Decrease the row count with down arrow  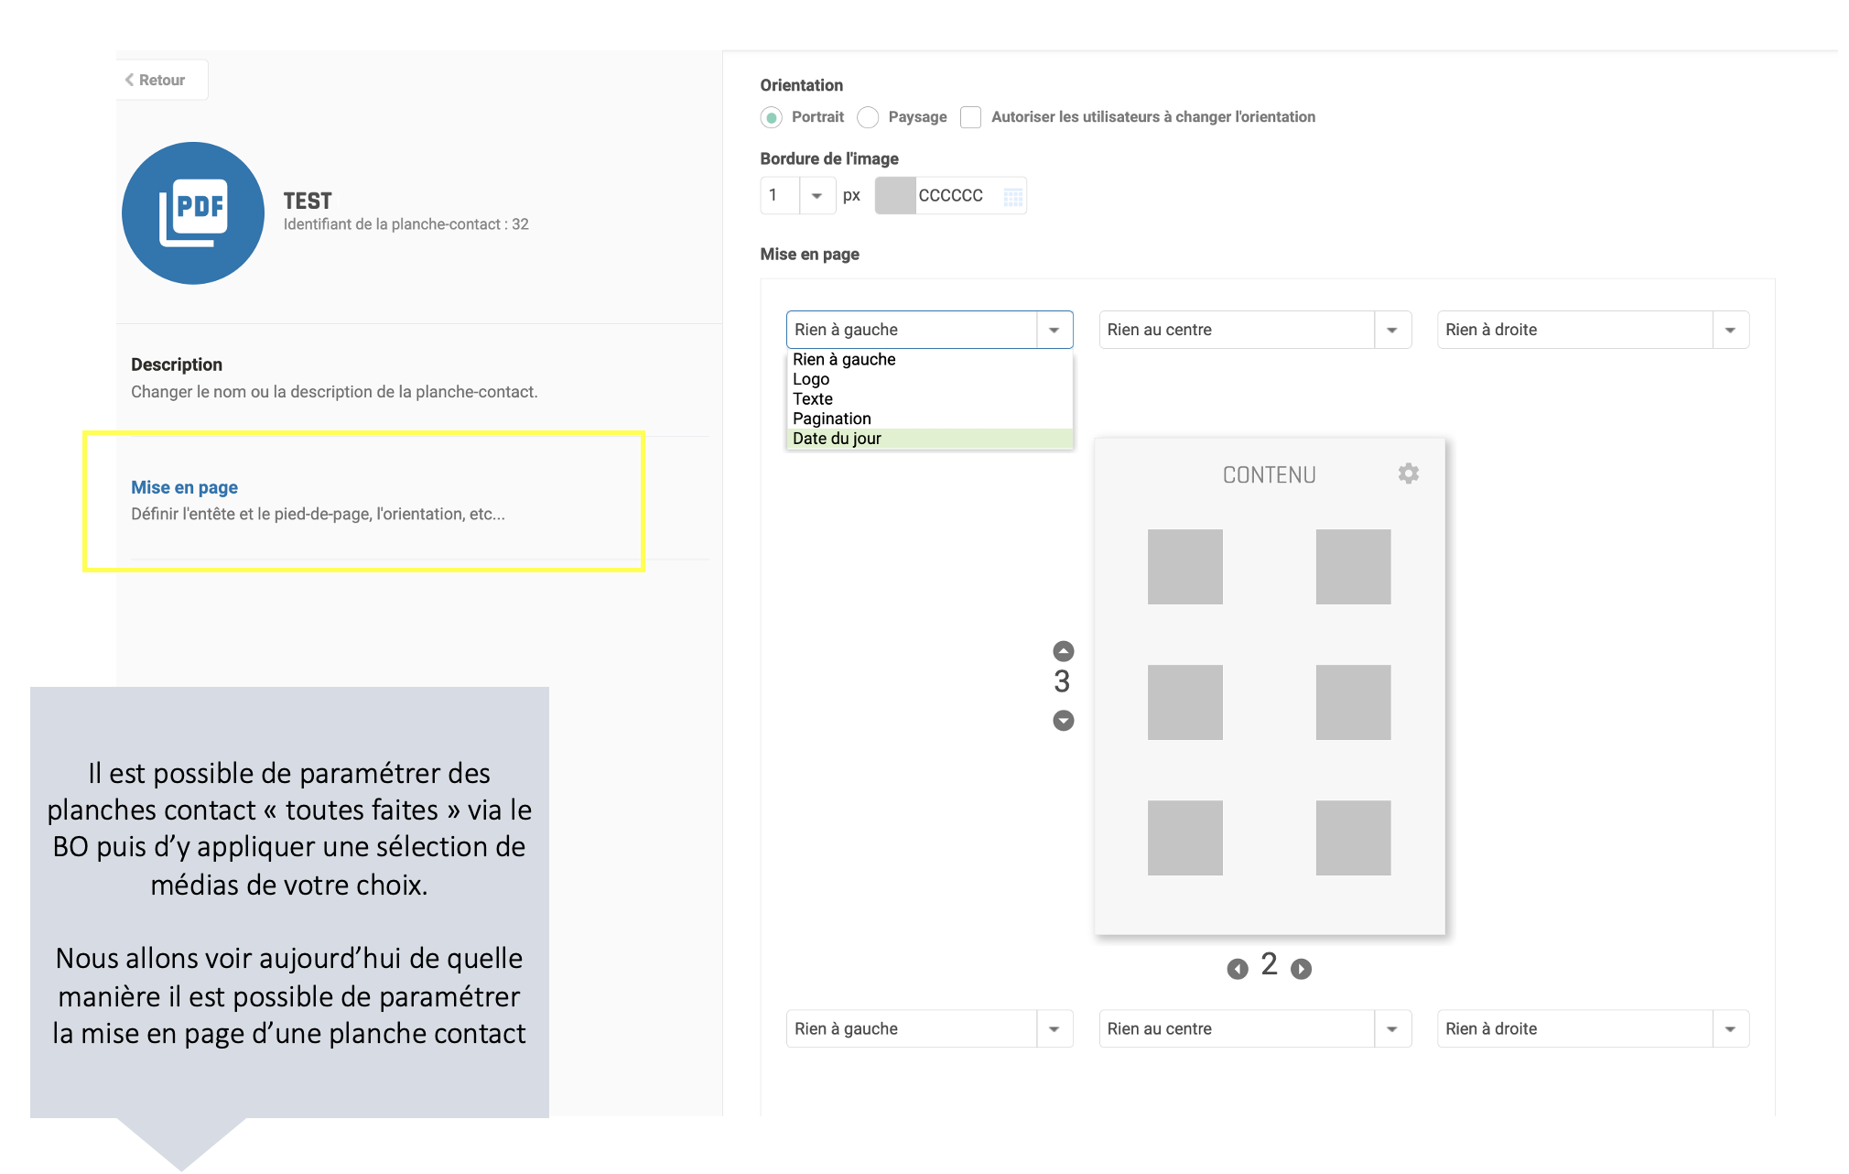(1063, 721)
